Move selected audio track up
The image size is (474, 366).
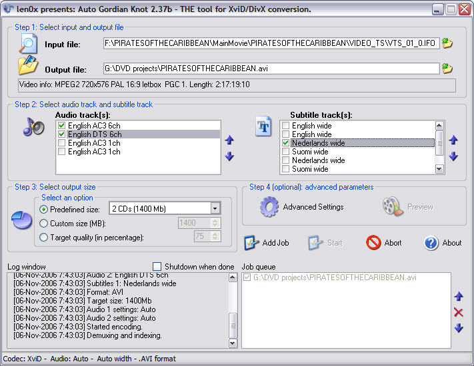(x=229, y=140)
